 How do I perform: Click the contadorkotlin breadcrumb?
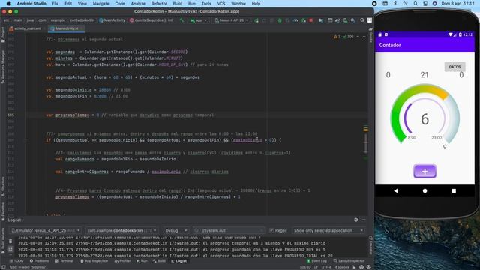82,20
